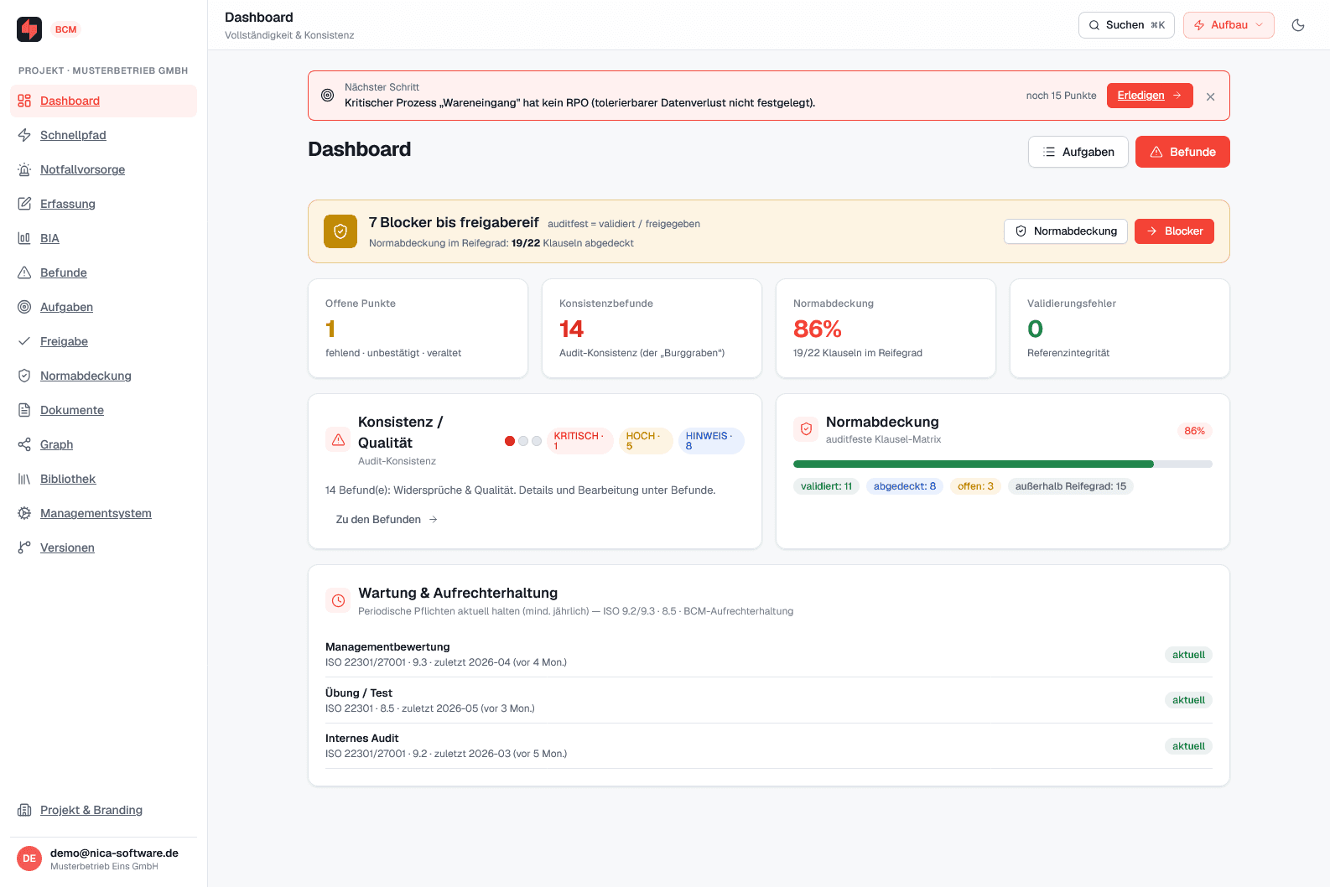Click the Suchen search field

(1126, 25)
